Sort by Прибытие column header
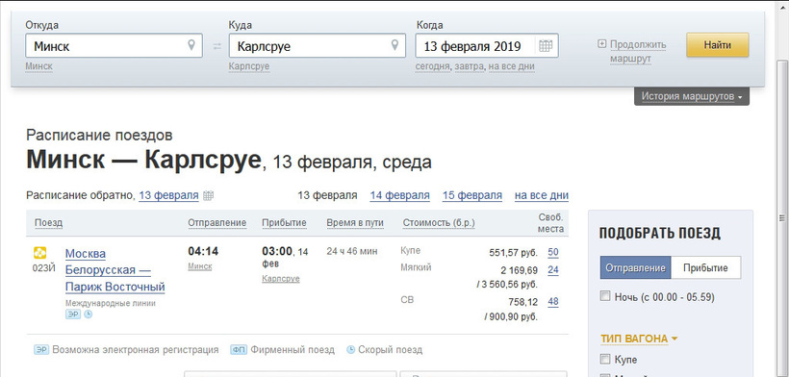 284,223
